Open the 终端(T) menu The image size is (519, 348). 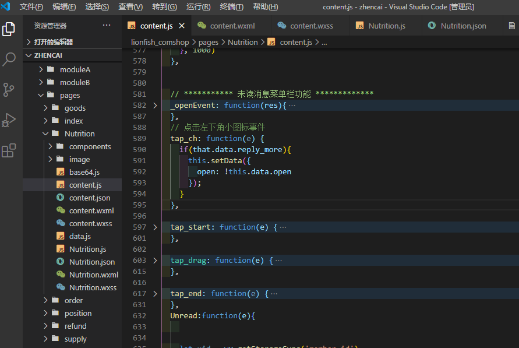232,6
